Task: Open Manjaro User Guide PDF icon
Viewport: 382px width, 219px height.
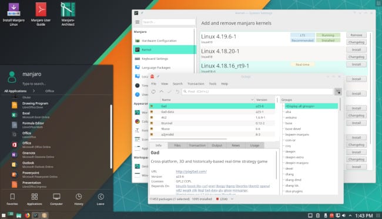Action: (41, 14)
